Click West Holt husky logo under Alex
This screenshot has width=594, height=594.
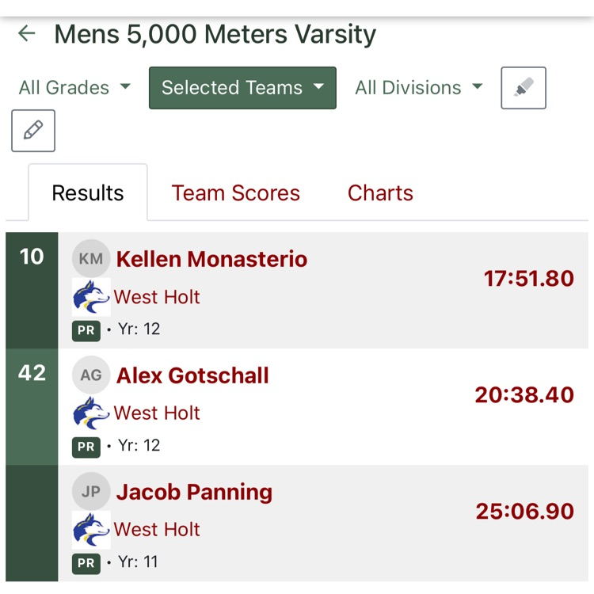(91, 413)
